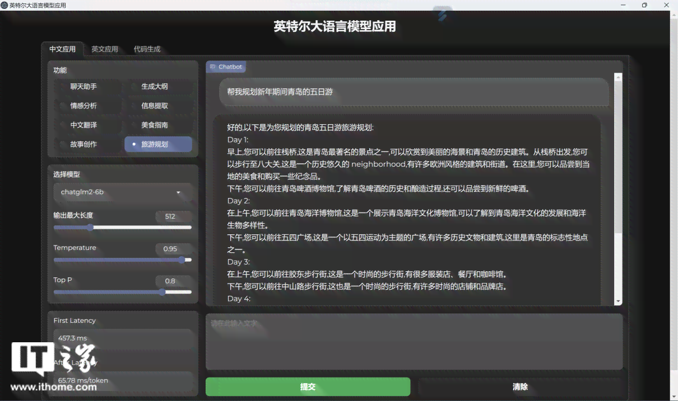Open the chatglm2-6b model dropdown
The height and width of the screenshot is (401, 678).
pos(122,192)
